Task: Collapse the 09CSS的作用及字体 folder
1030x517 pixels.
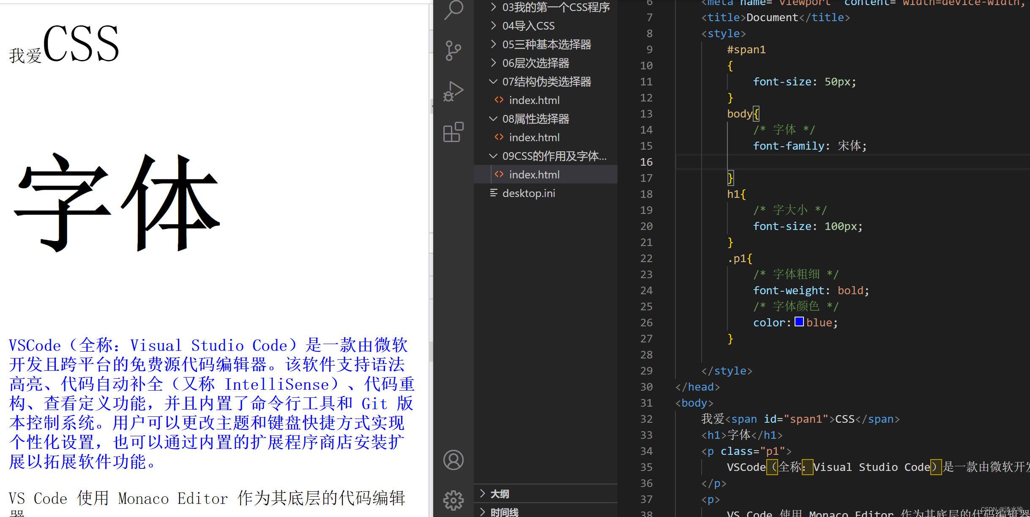Action: [x=493, y=156]
